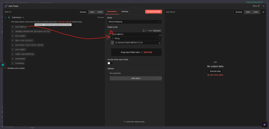Click the set mock data link
This screenshot has height=129, width=269.
coord(216,75)
